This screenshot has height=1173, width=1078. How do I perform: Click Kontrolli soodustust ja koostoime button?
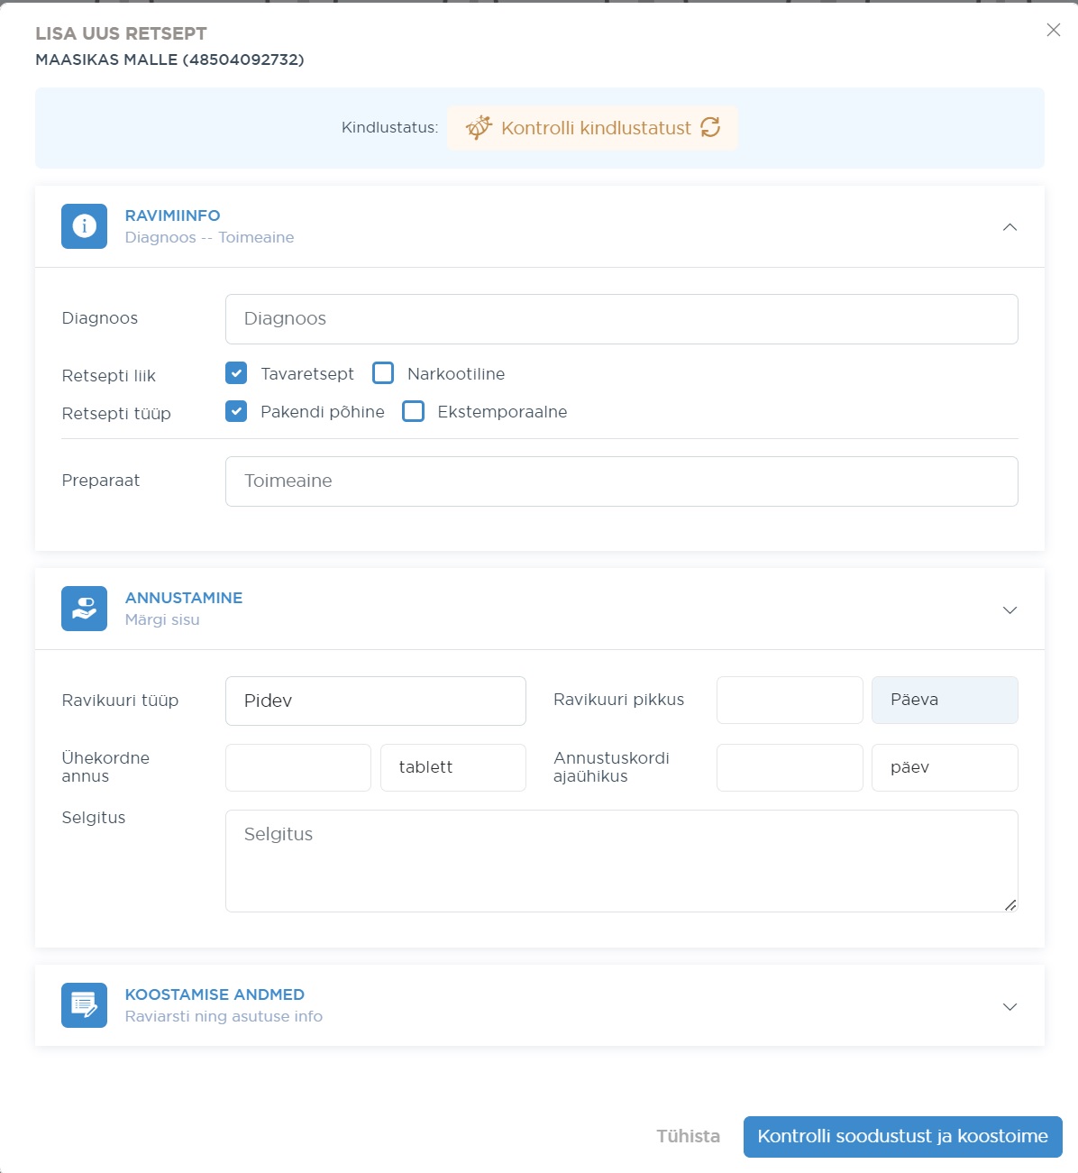click(902, 1136)
